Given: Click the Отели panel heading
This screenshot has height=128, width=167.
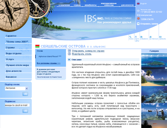Looking at the screenshot, I should pyautogui.click(x=40, y=51).
